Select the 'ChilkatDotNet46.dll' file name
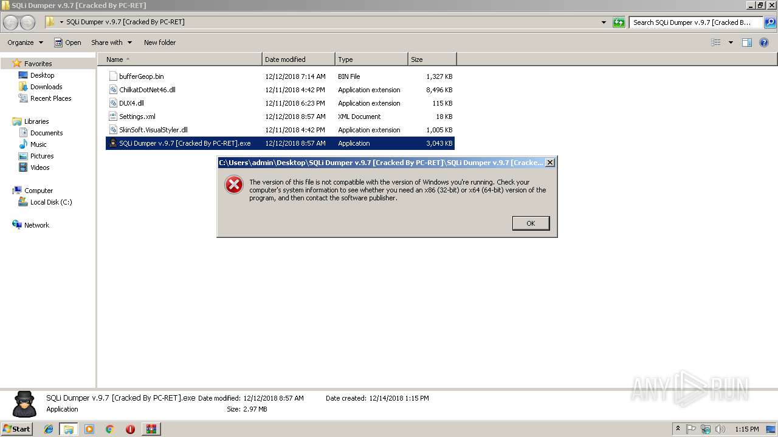The width and height of the screenshot is (778, 437). pos(147,90)
